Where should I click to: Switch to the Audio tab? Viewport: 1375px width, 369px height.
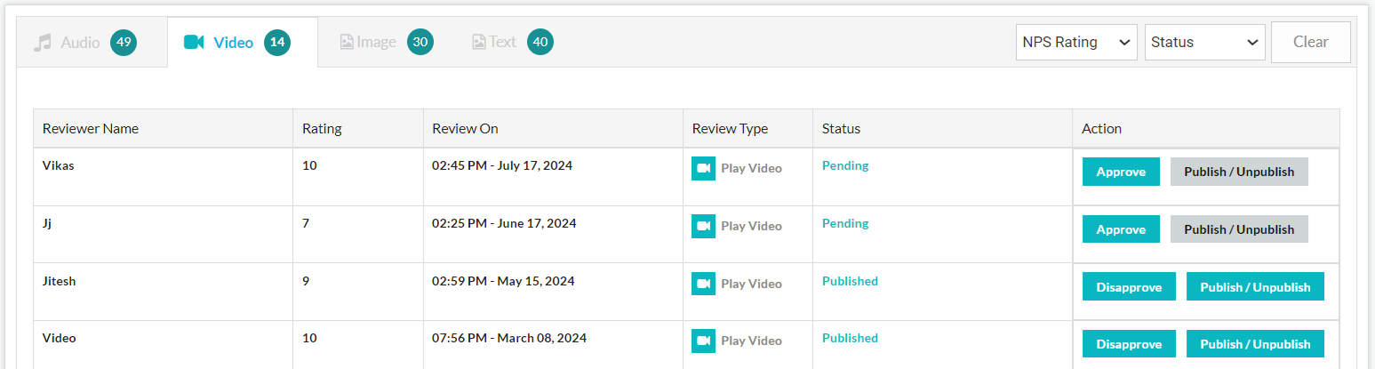coord(85,42)
